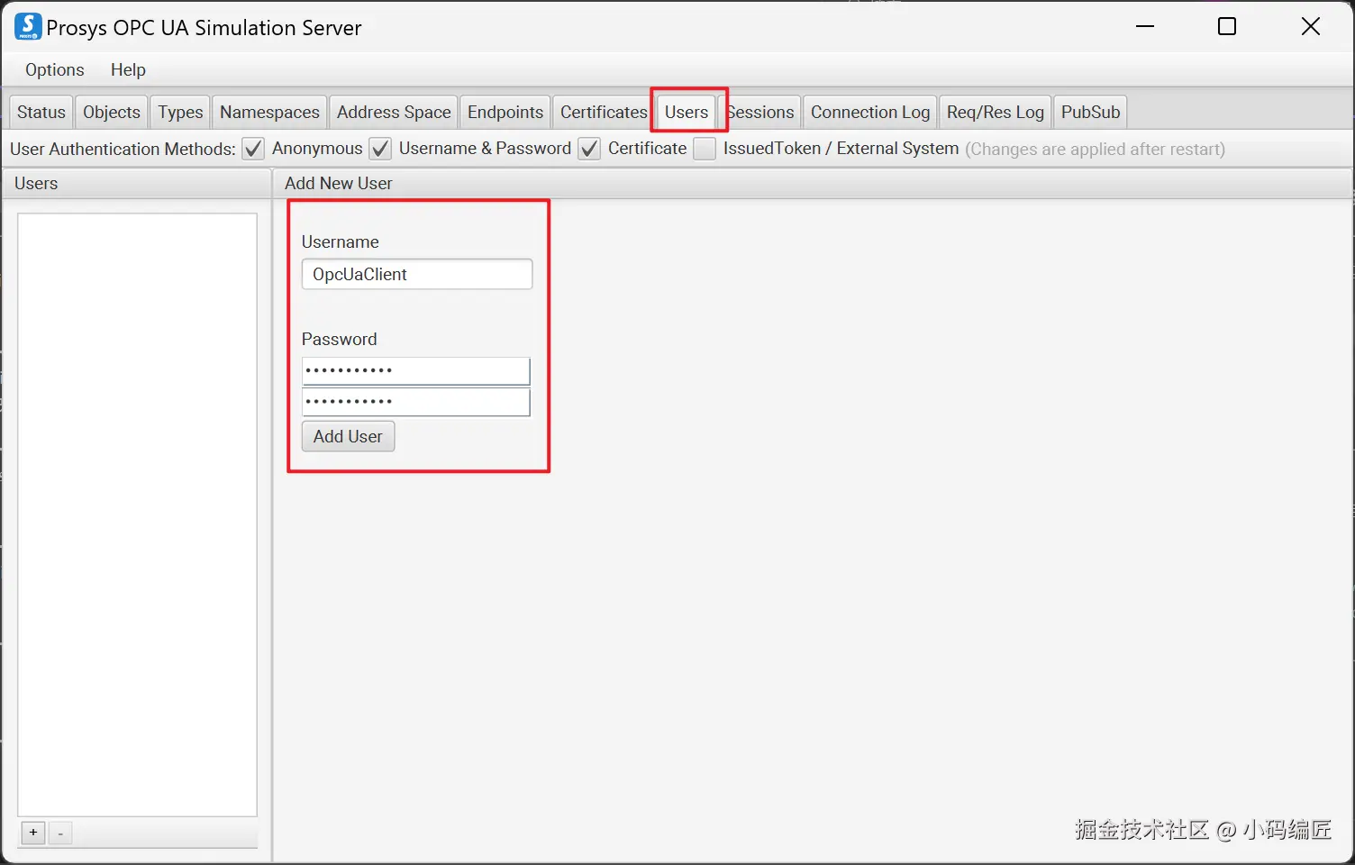This screenshot has width=1355, height=865.
Task: Switch to the Types tab
Action: (x=180, y=112)
